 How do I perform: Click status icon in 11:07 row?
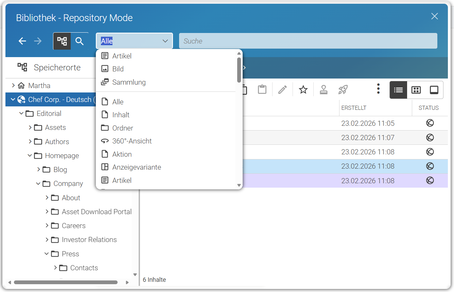(430, 137)
